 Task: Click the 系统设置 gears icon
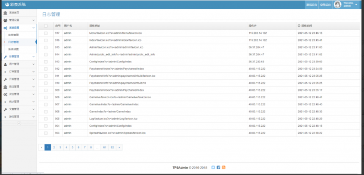point(5,28)
